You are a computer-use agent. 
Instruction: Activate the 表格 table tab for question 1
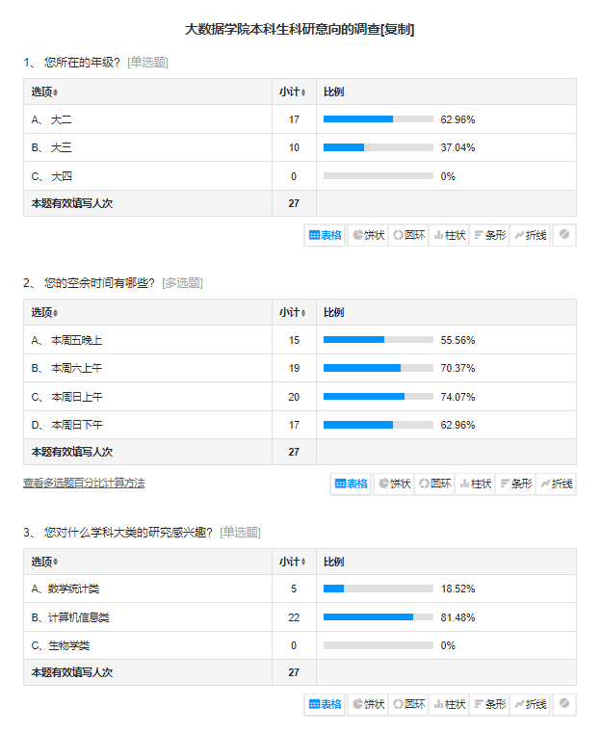(326, 235)
